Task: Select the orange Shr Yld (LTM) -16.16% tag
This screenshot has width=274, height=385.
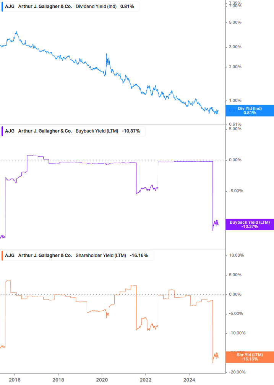Action: click(250, 357)
